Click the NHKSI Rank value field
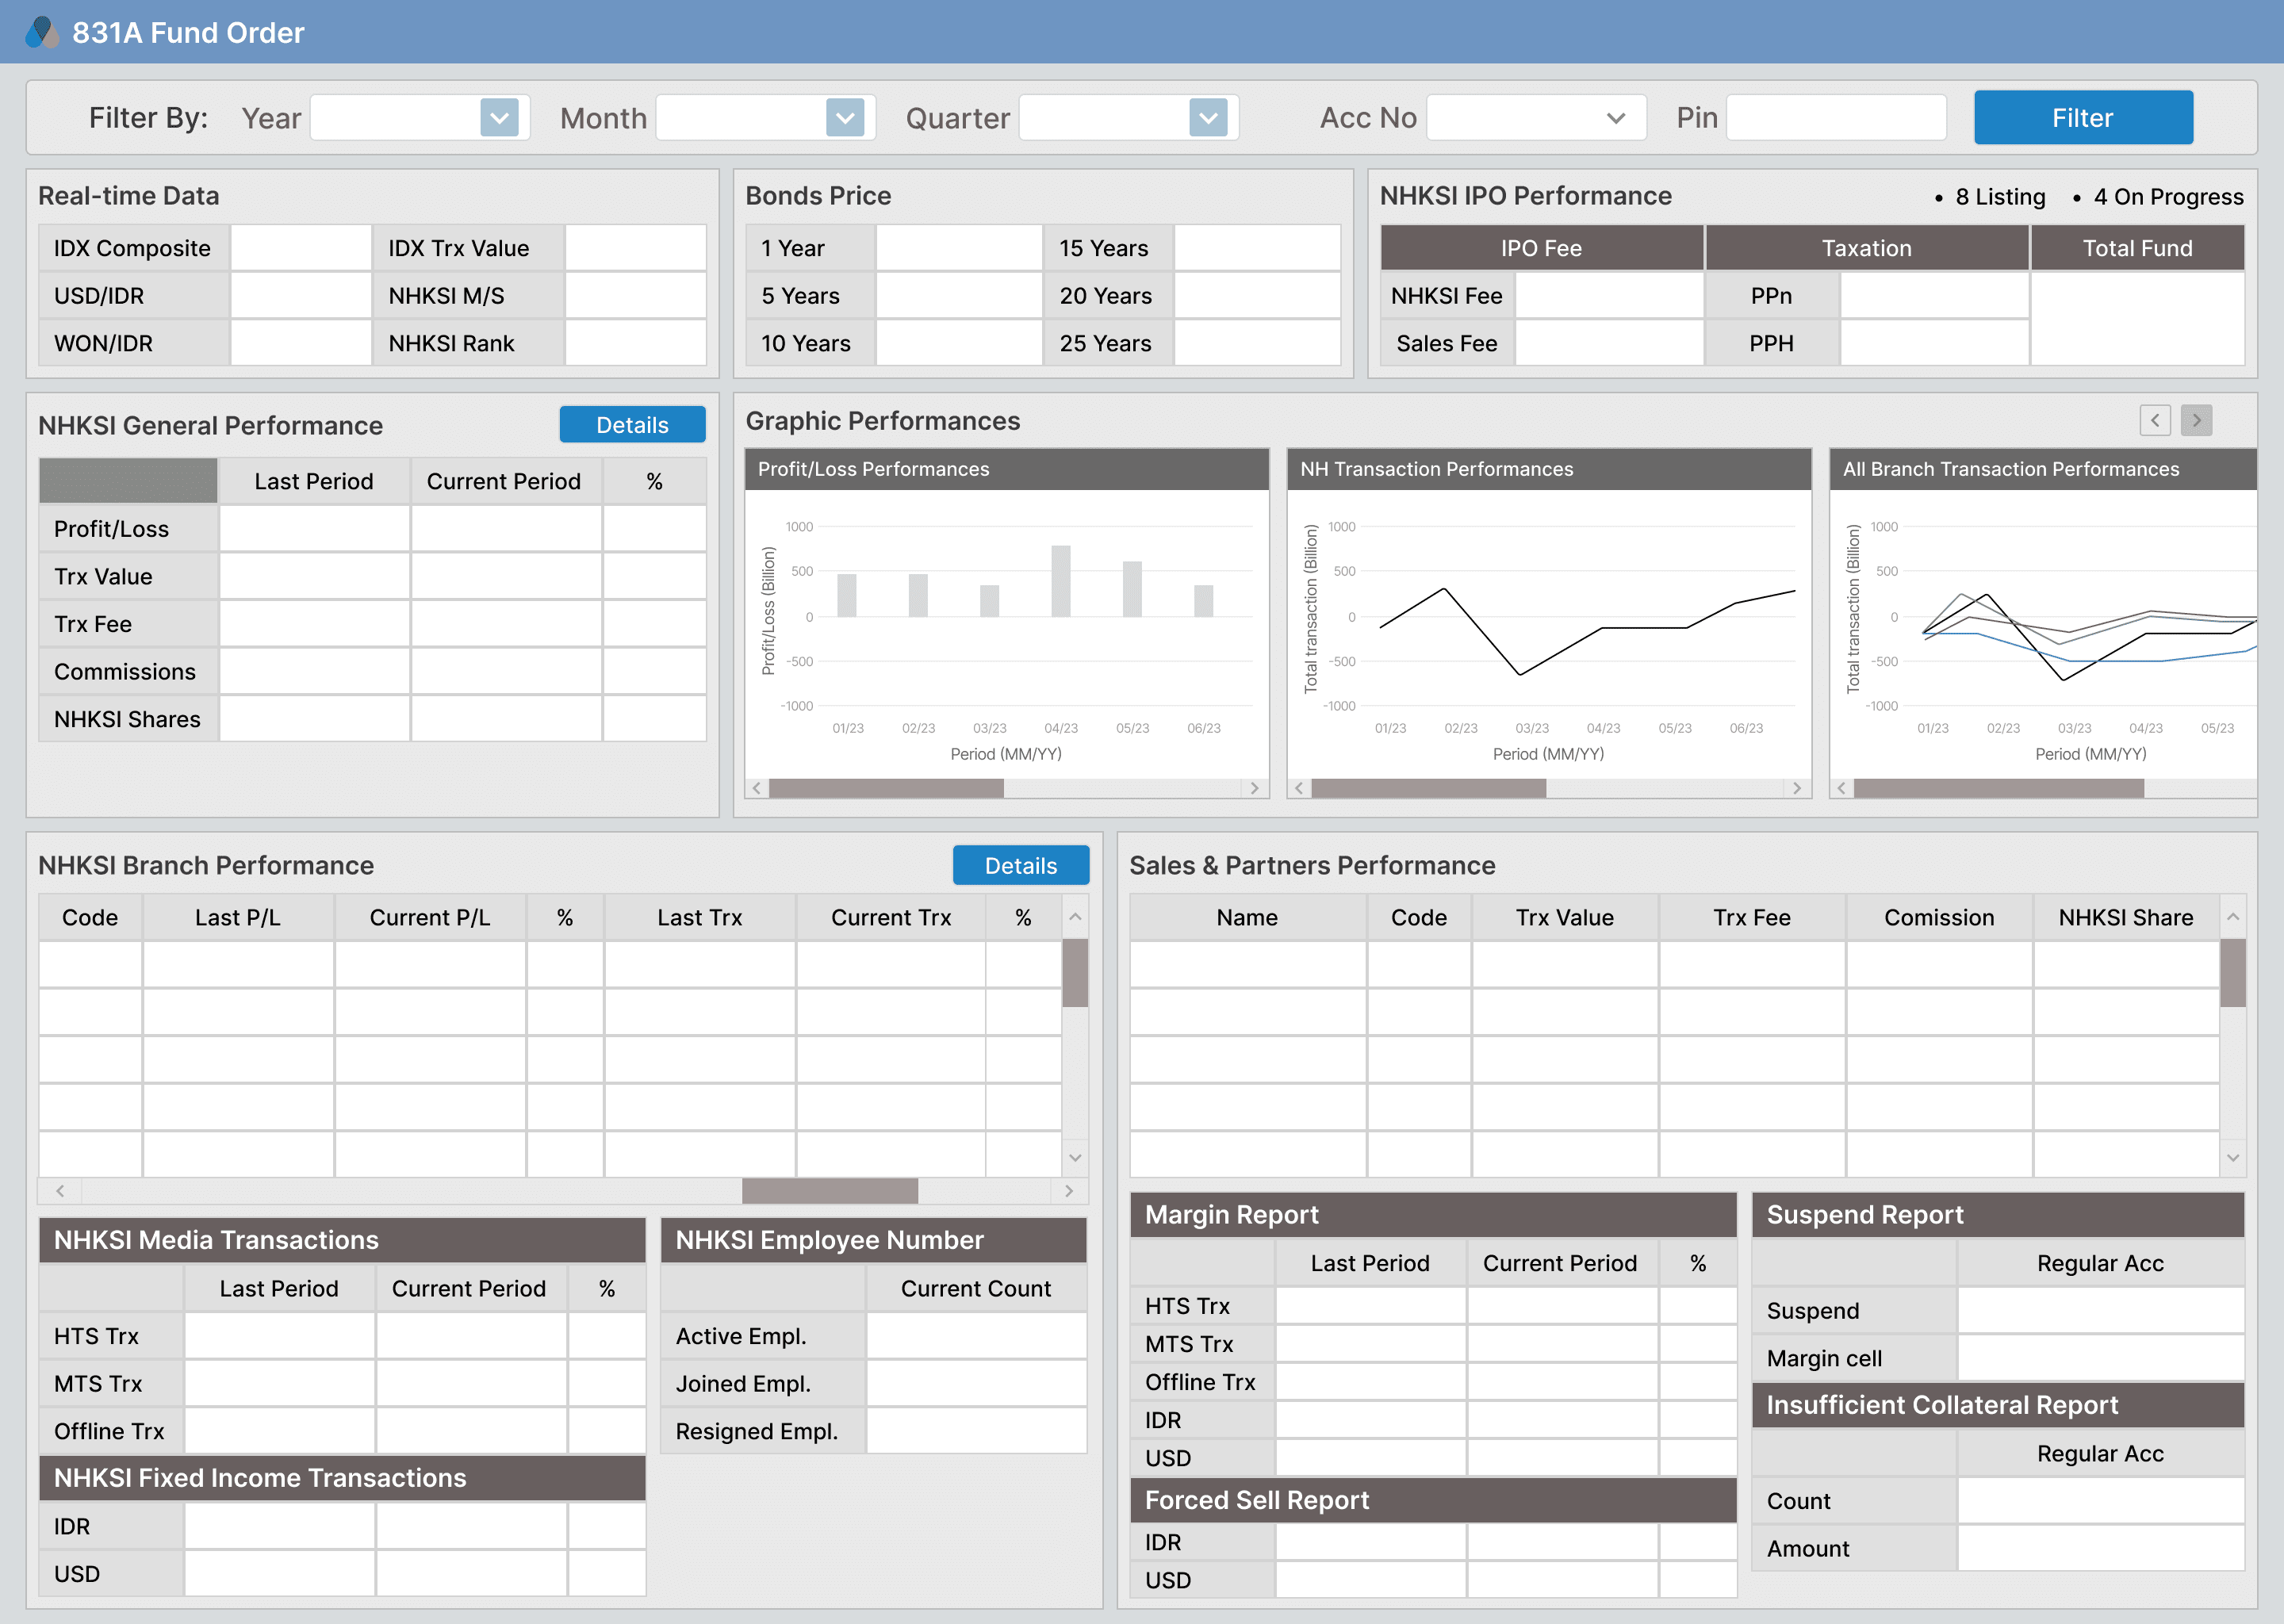The height and width of the screenshot is (1624, 2284). coord(635,343)
